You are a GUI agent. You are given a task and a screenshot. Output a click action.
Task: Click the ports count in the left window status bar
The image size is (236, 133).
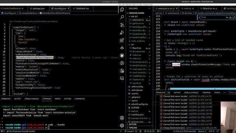3,131
